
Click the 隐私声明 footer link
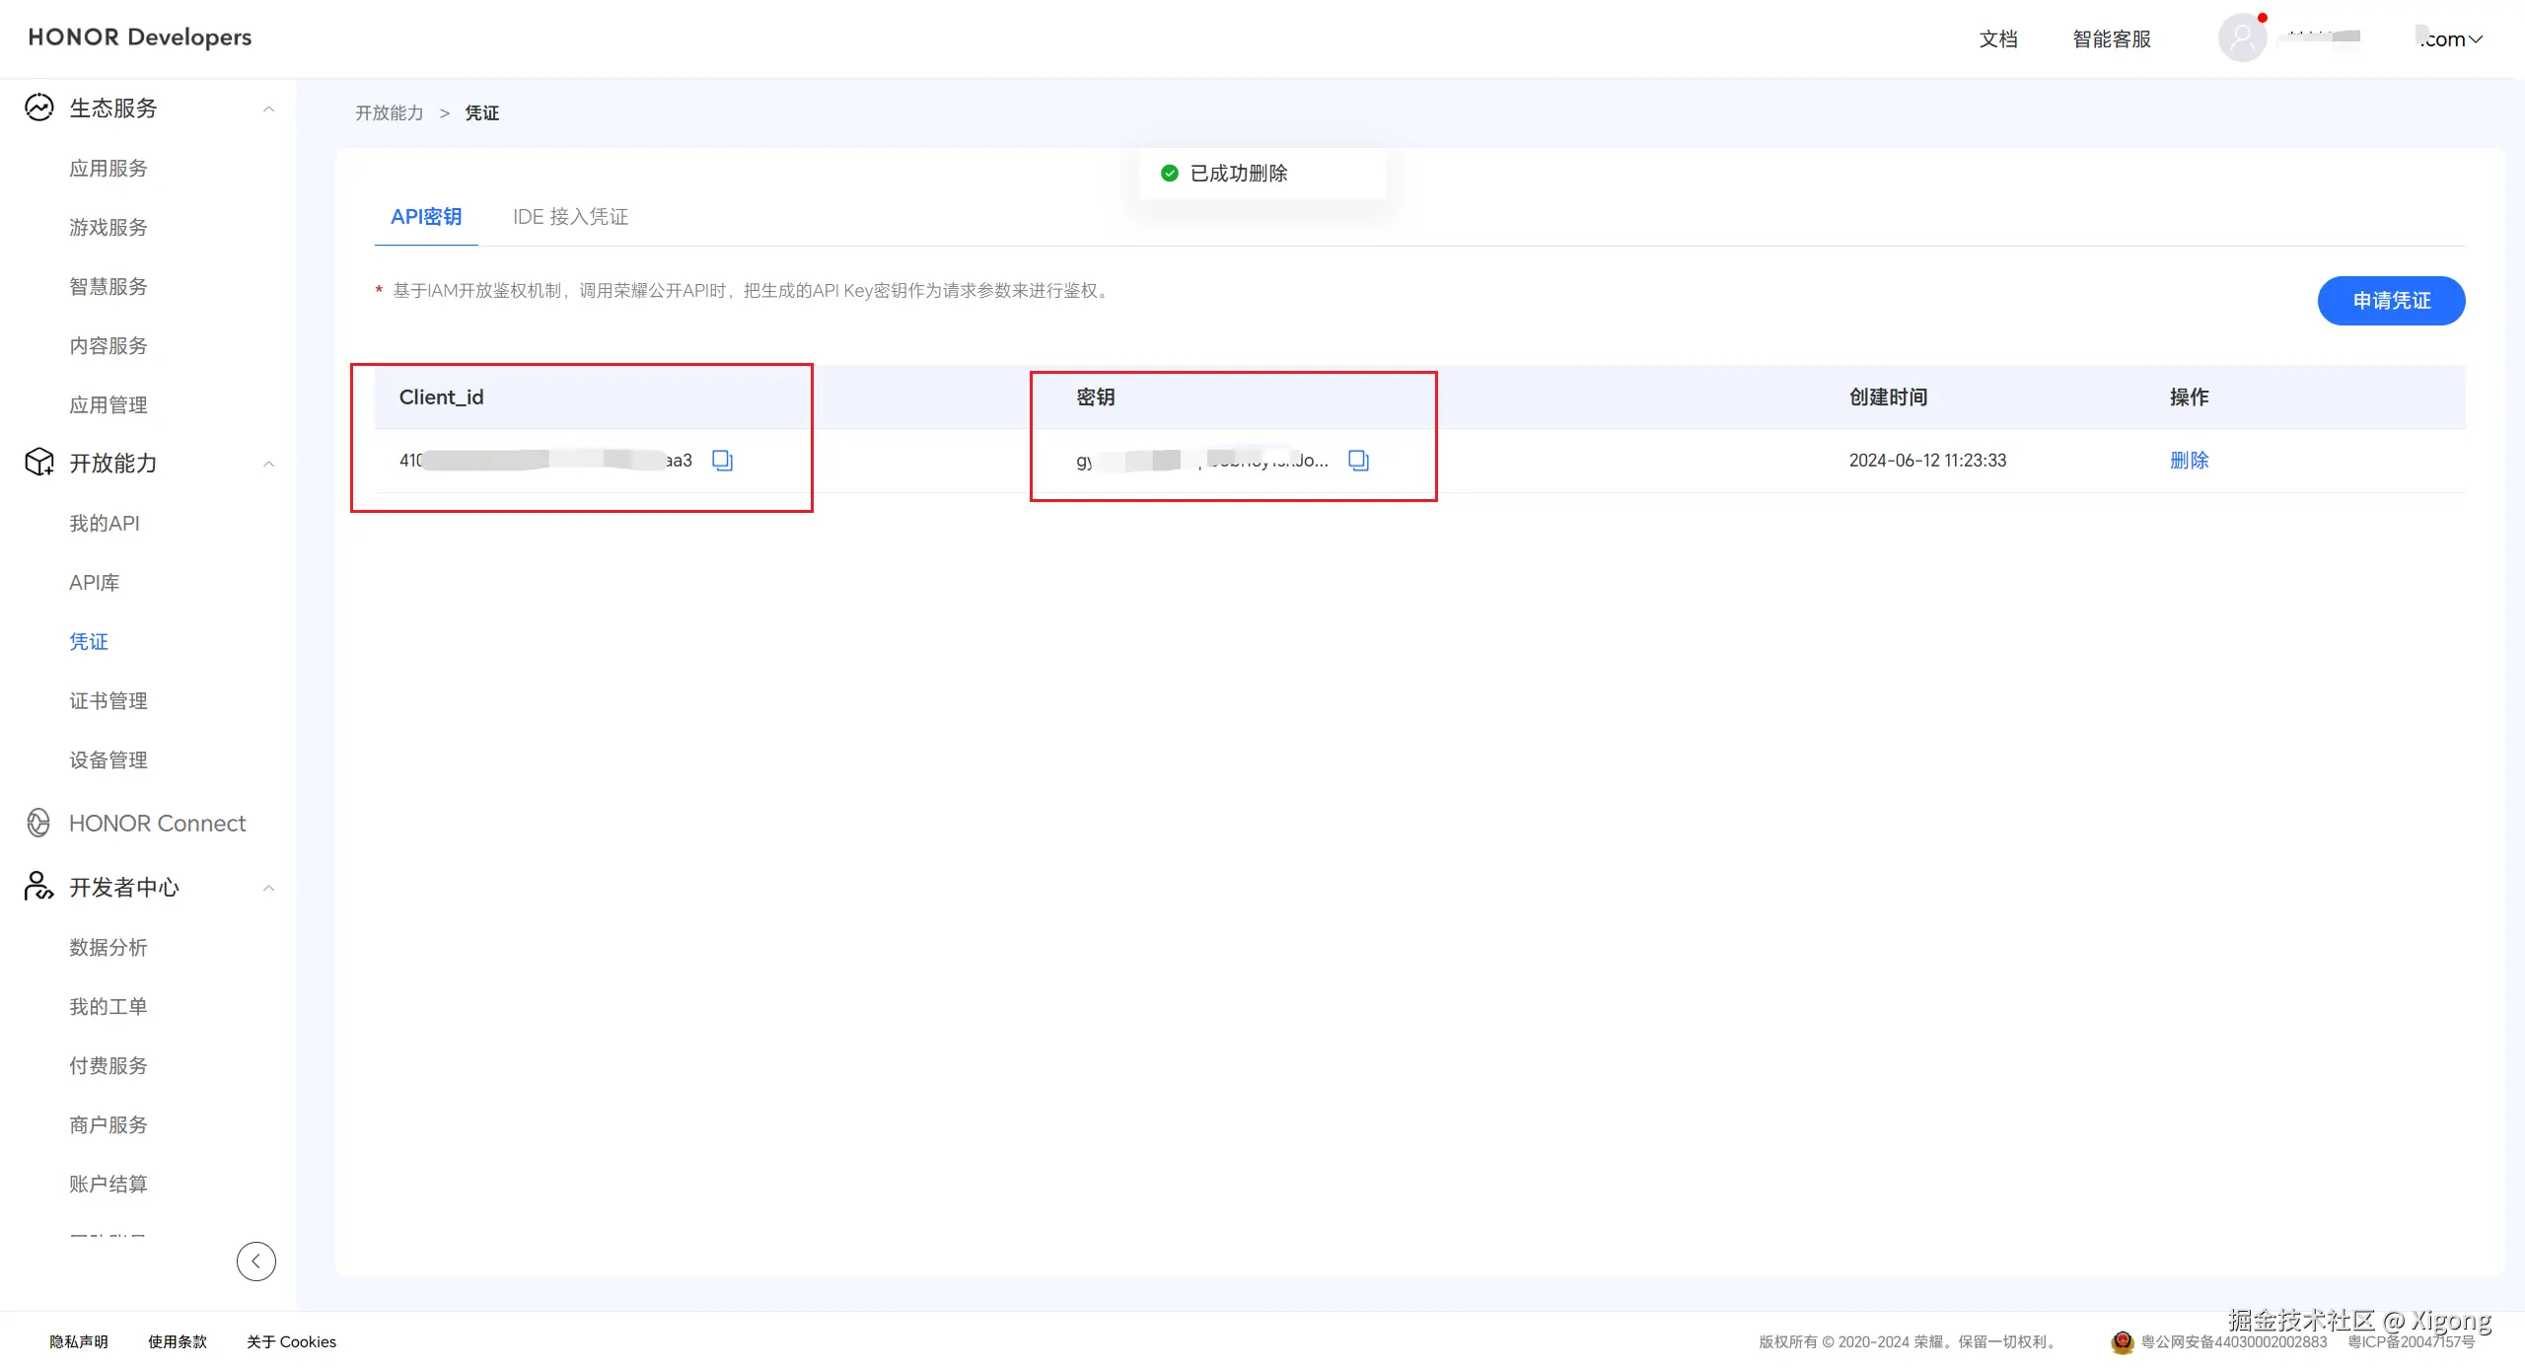click(79, 1341)
